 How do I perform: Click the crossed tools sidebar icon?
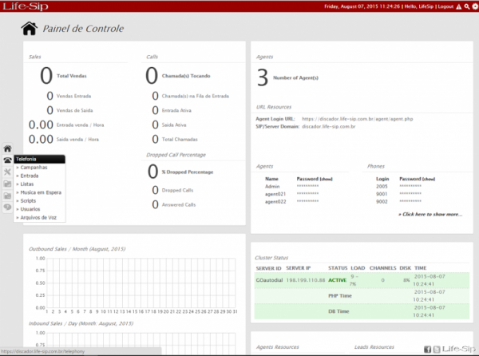[8, 172]
